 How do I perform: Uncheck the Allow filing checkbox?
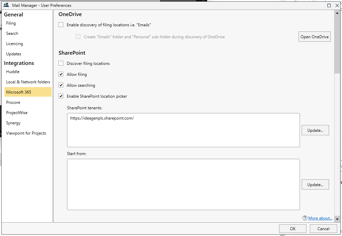(x=61, y=74)
